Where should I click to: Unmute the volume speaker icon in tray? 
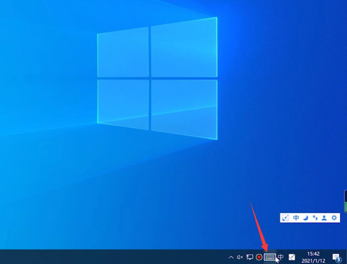point(240,257)
